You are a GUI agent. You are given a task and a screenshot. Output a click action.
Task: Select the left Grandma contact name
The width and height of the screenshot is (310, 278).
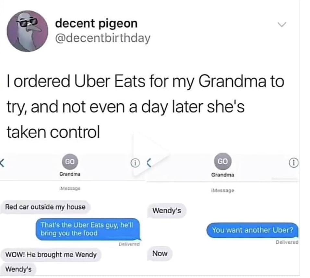tap(70, 174)
